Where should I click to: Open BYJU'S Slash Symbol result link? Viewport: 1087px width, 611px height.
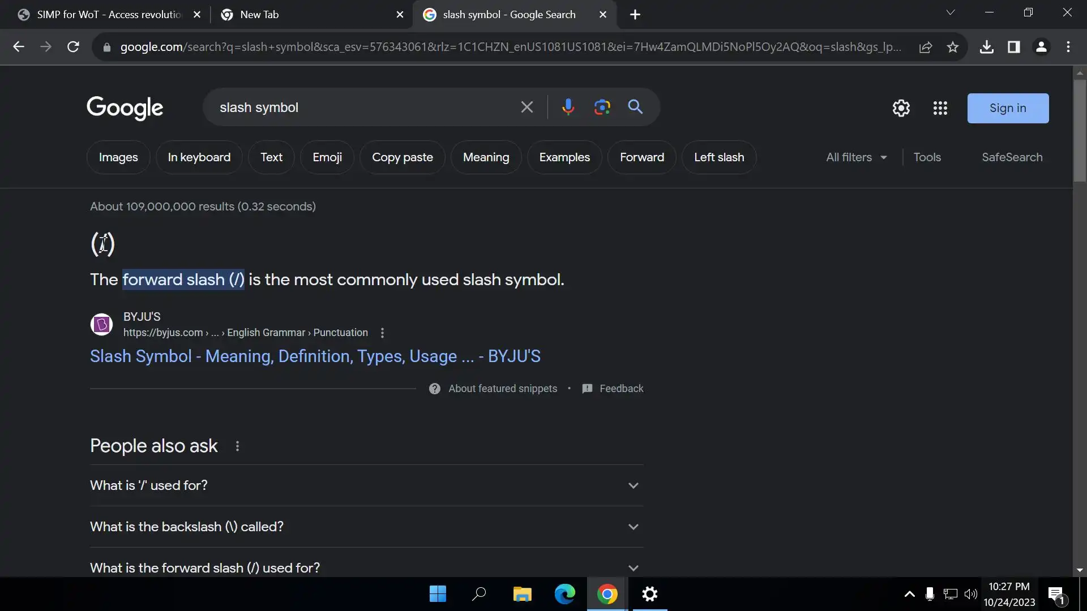tap(315, 356)
